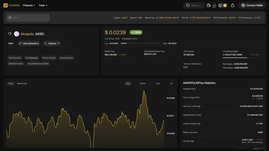Click the Fully Diluted Market Cap value $95,541,160
The height and width of the screenshot is (151, 269).
pos(150,54)
